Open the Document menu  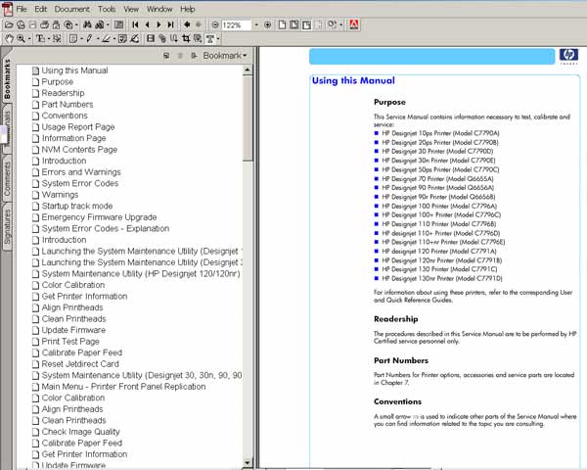point(71,9)
